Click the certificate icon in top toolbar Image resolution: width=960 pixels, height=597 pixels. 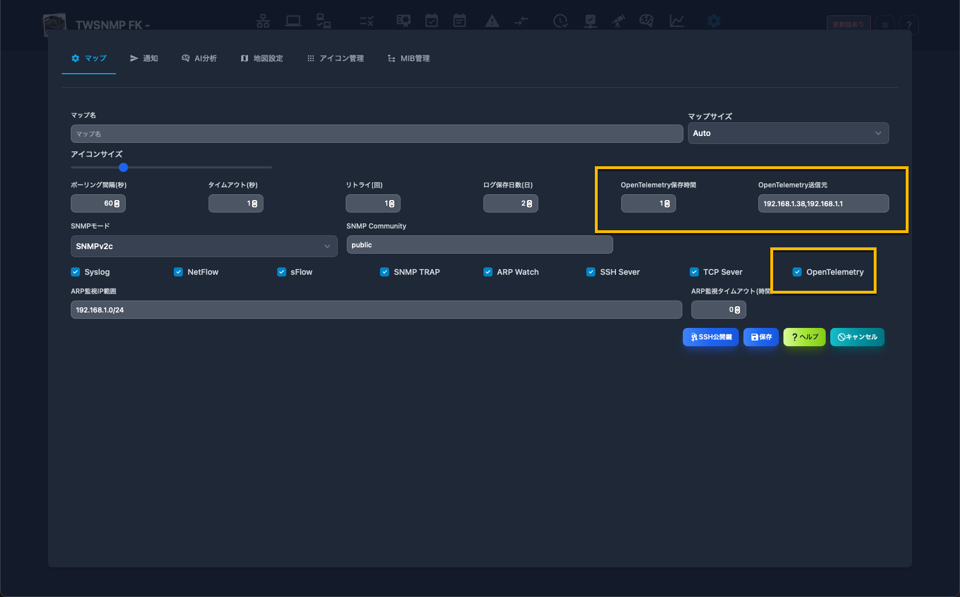403,21
